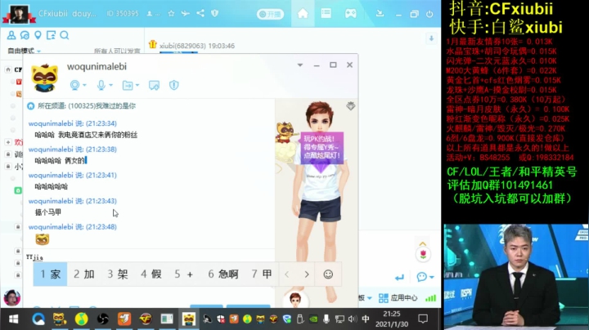Click the up chevron above the flower icon
589x330 pixels.
click(423, 243)
